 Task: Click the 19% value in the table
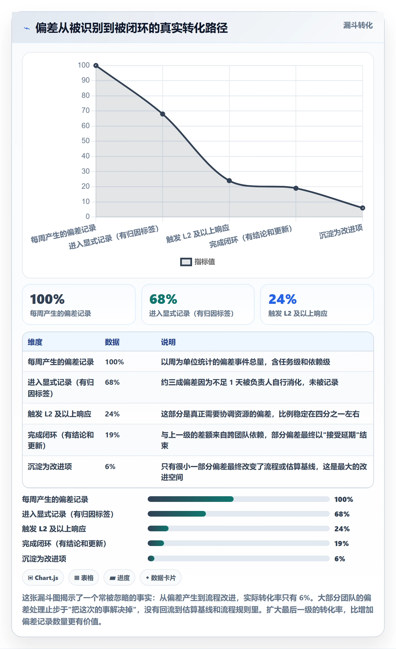[x=112, y=435]
